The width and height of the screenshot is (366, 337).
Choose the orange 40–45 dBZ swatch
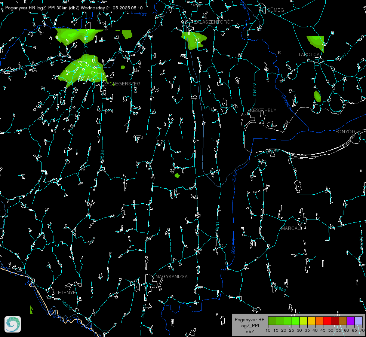click(x=319, y=321)
